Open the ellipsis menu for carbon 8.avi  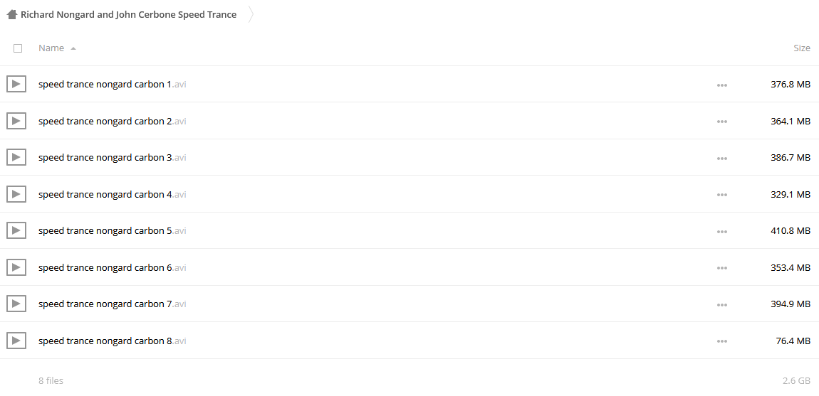[x=722, y=341]
